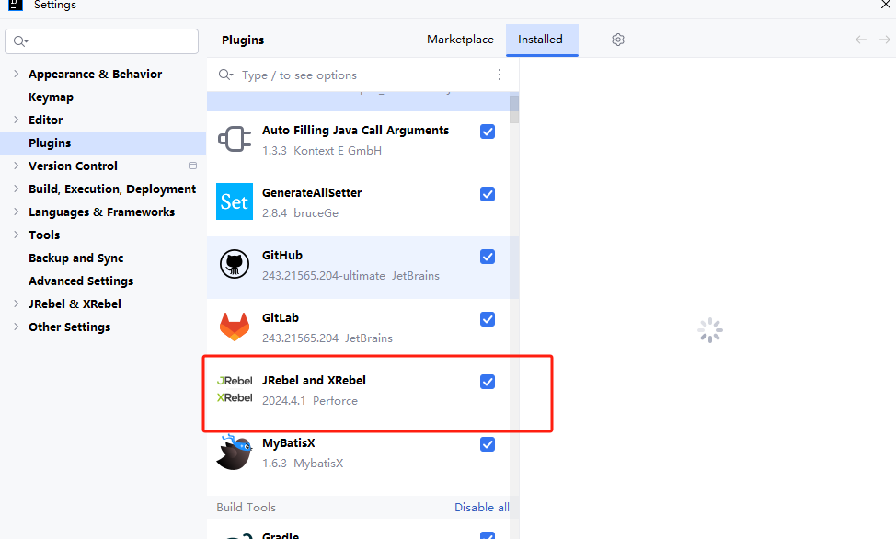The height and width of the screenshot is (539, 896).
Task: Click the MyBatisX bird icon
Action: point(234,452)
